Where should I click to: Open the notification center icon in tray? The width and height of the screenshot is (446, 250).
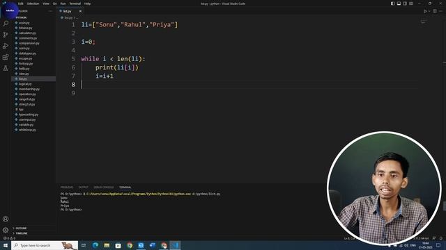point(438,245)
